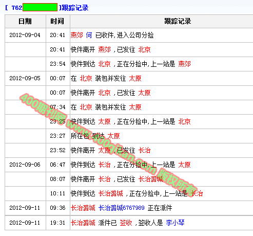Click the blue signer name 李小琴
The width and height of the screenshot is (253, 236).
pyautogui.click(x=175, y=223)
